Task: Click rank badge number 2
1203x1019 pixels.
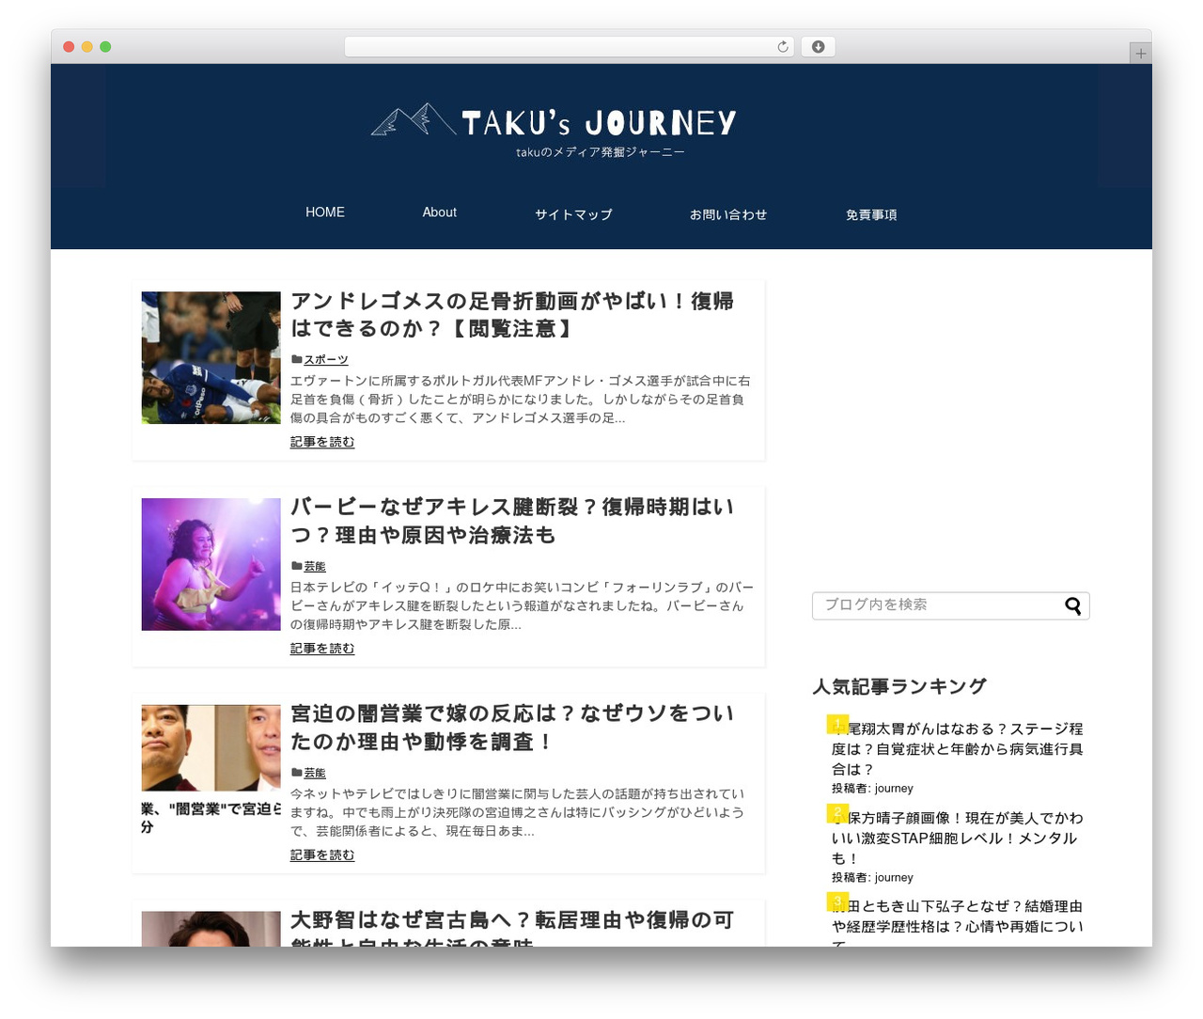Action: pyautogui.click(x=837, y=812)
